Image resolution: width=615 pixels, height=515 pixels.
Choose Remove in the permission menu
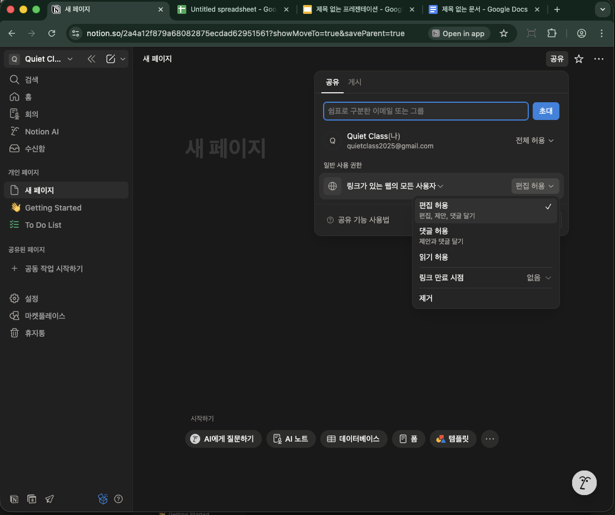tap(426, 298)
